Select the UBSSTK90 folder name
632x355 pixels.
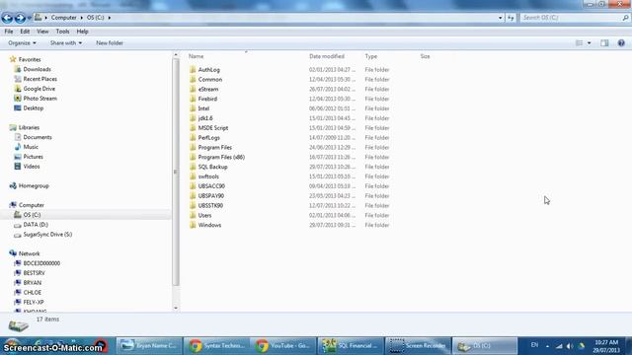click(x=210, y=206)
